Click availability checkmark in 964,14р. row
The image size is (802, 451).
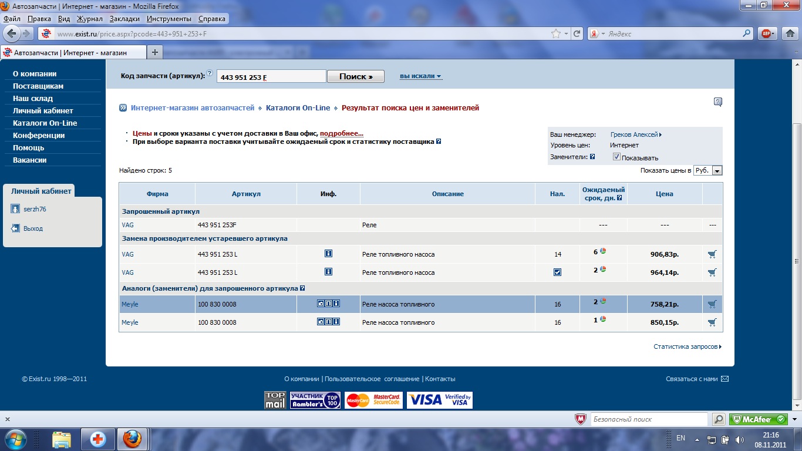pos(557,272)
